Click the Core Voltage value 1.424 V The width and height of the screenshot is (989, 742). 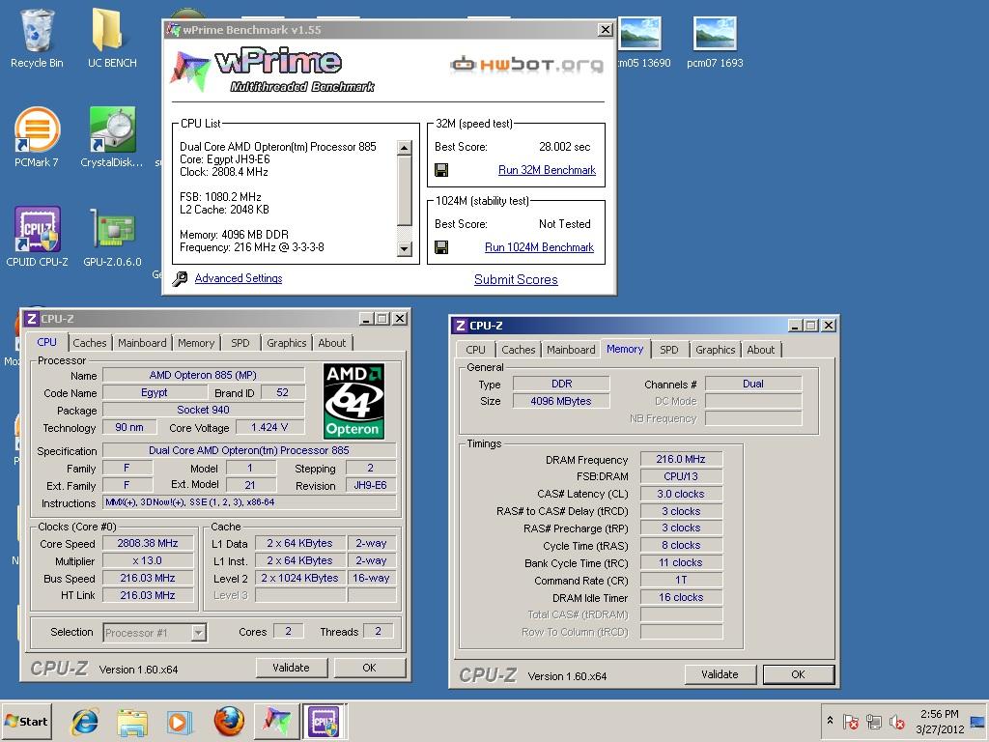(270, 427)
